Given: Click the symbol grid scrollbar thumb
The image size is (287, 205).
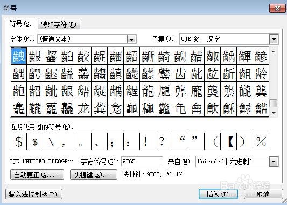Looking at the screenshot, I should 274,104.
